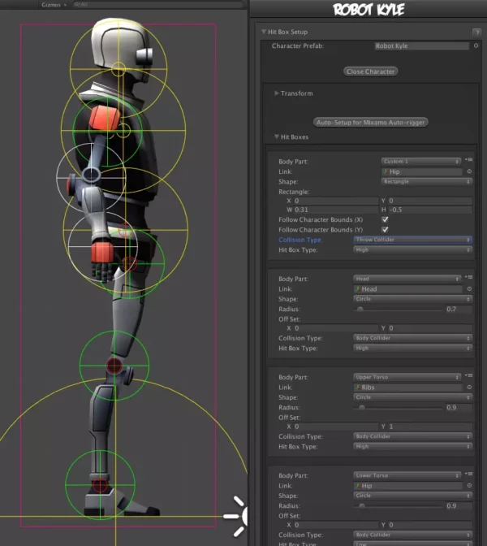Image resolution: width=487 pixels, height=546 pixels.
Task: Click the rectangle W field showing 0.31
Action: [x=331, y=210]
